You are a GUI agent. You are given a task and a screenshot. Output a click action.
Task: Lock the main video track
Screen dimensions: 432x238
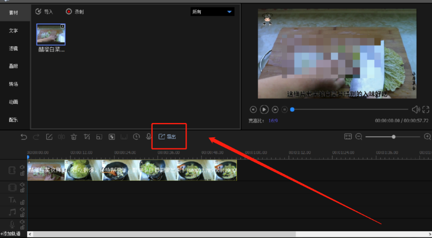(22, 173)
